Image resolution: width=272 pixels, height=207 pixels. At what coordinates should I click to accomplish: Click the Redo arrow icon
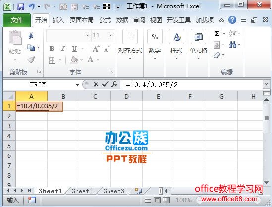(x=47, y=7)
